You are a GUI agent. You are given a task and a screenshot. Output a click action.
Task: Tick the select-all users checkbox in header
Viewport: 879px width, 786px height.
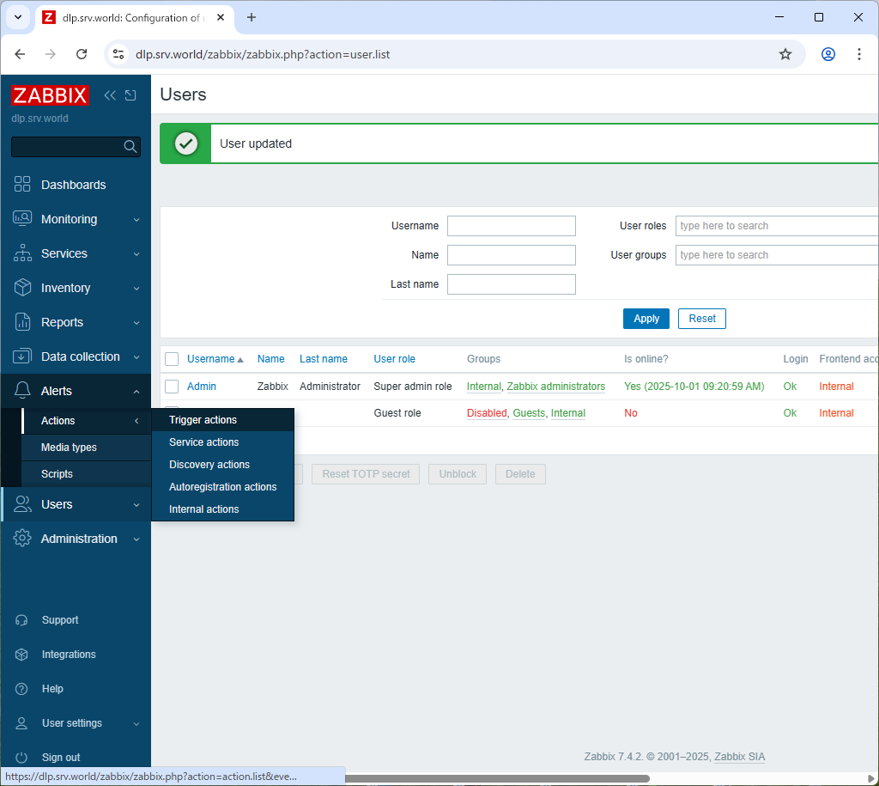pyautogui.click(x=172, y=359)
